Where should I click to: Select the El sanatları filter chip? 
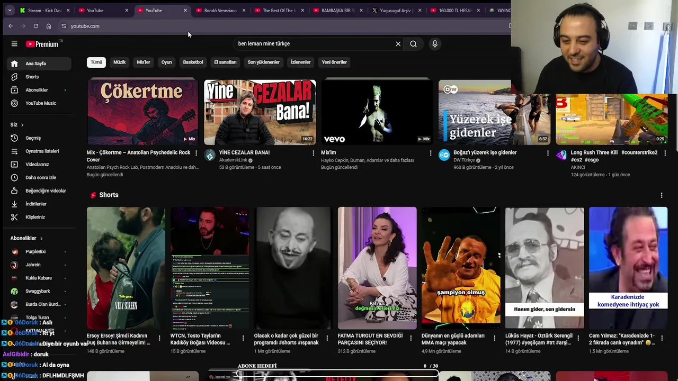click(x=225, y=62)
